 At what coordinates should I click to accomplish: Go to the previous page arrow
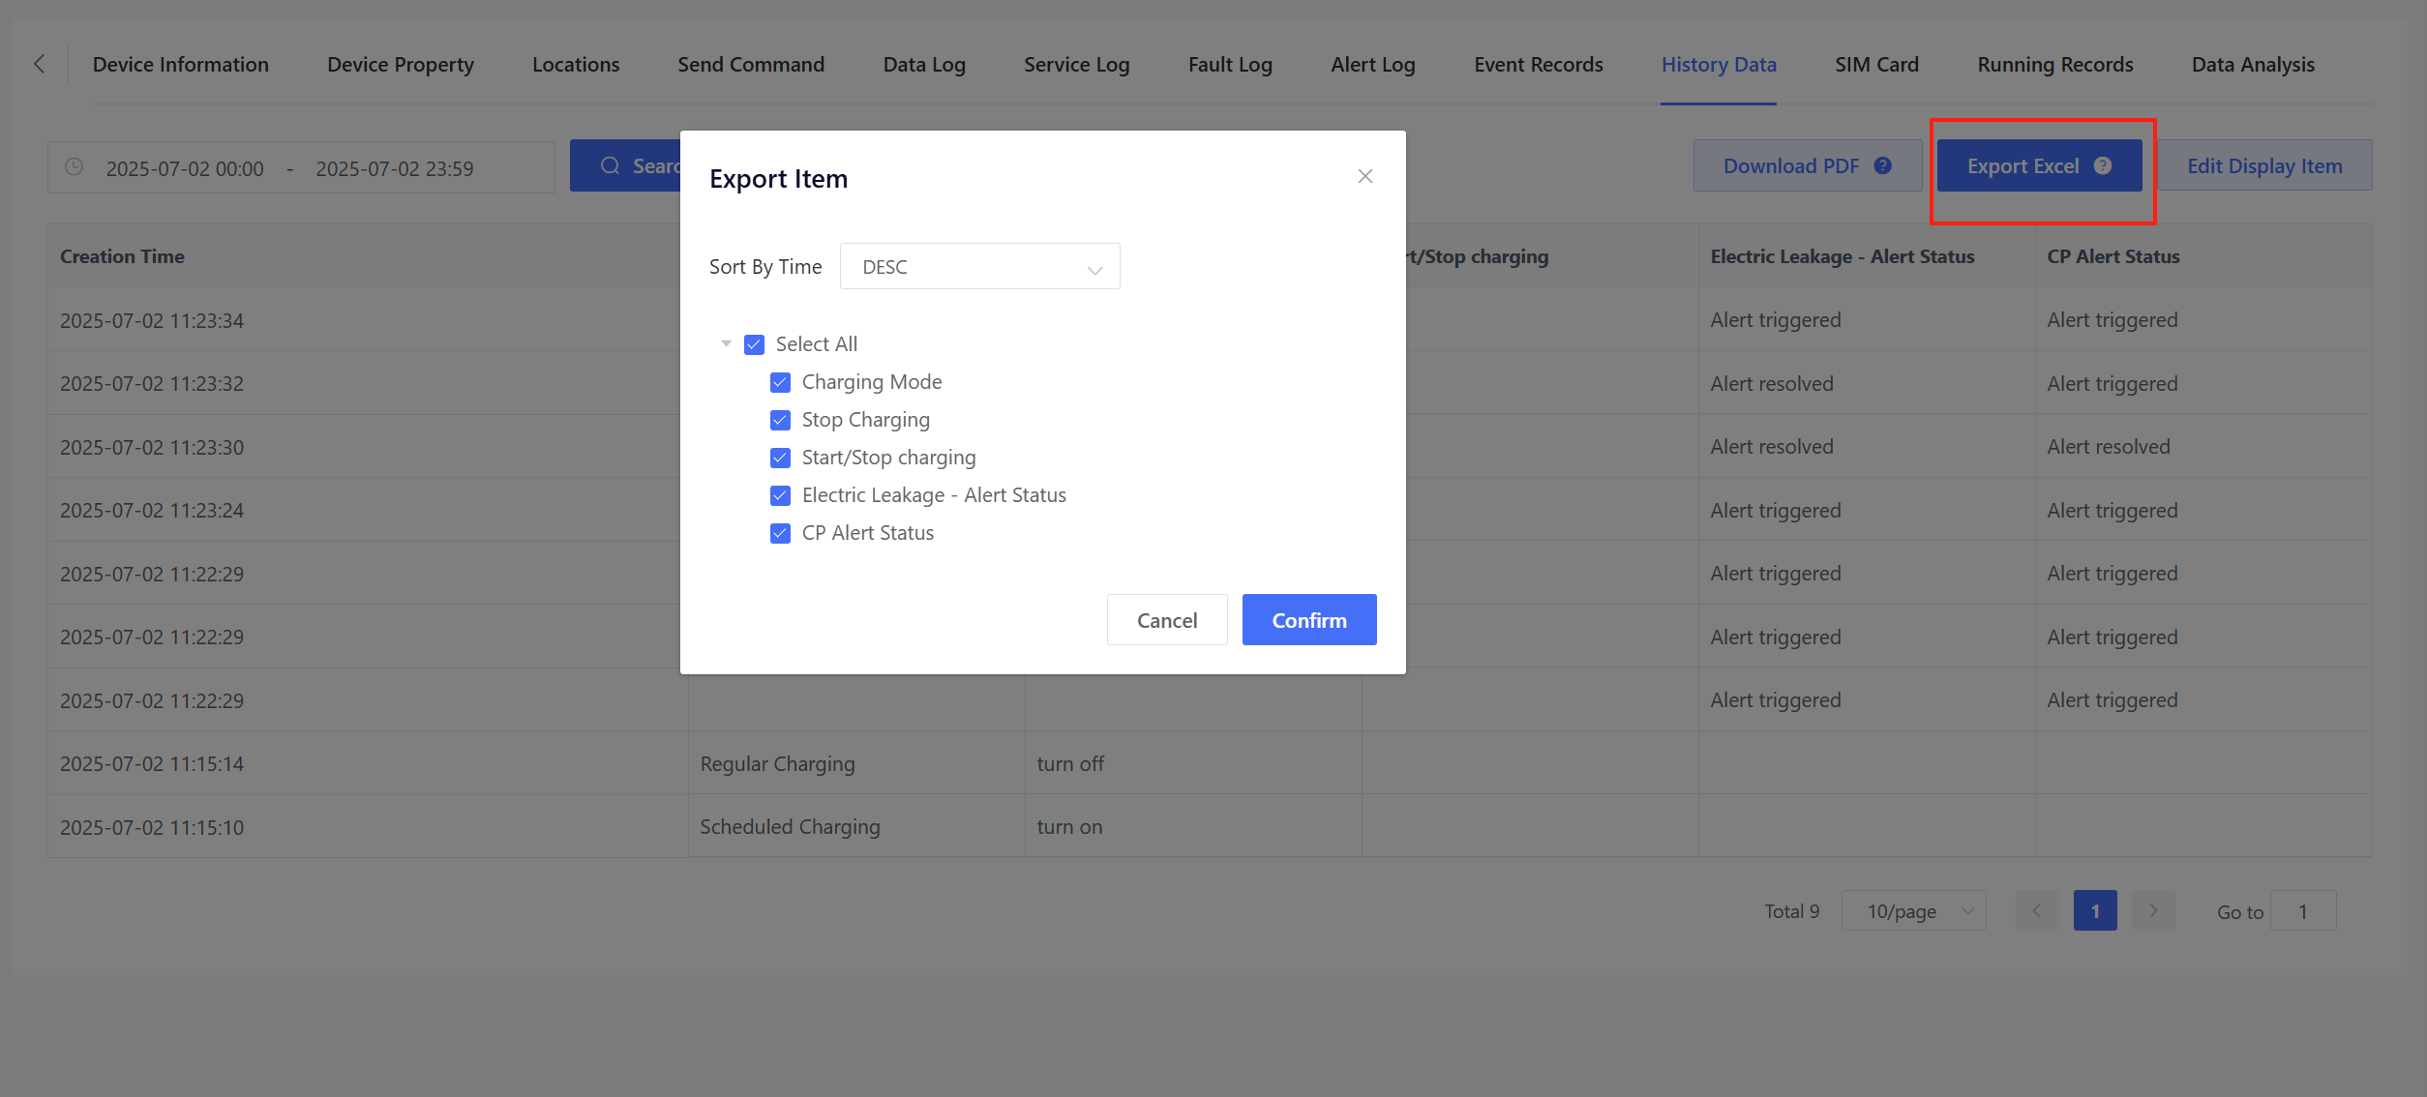tap(2036, 910)
